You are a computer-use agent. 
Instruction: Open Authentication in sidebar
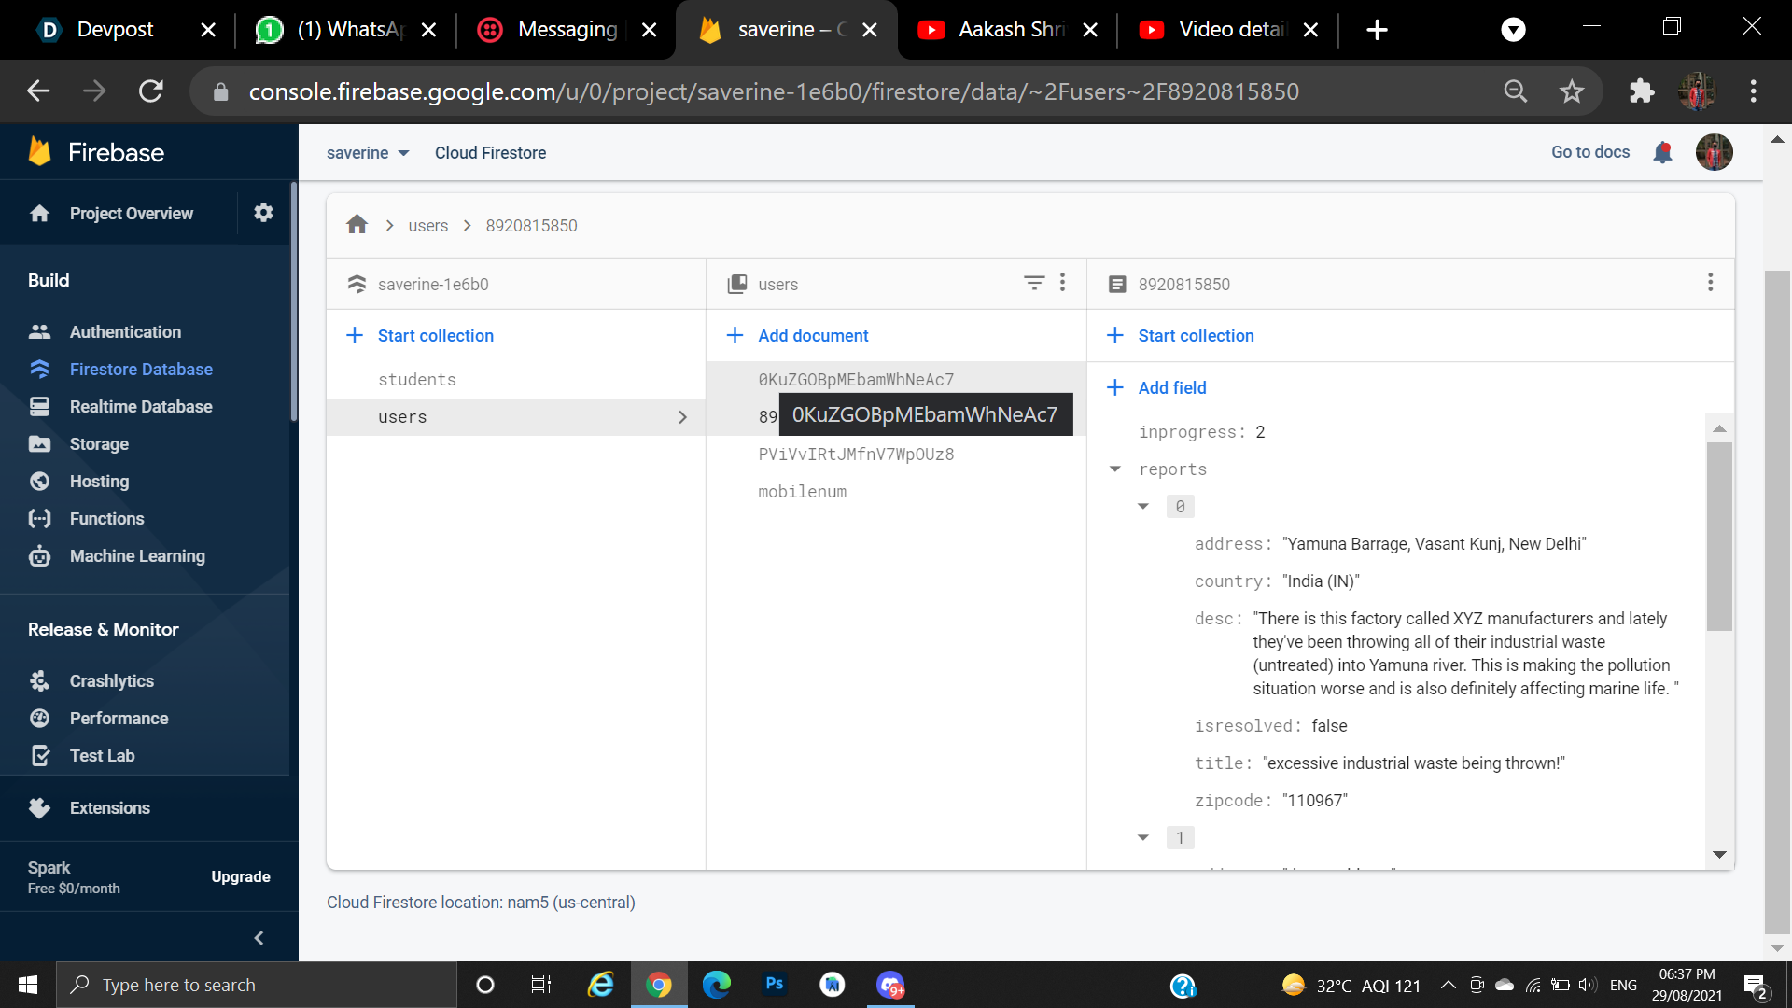[125, 332]
